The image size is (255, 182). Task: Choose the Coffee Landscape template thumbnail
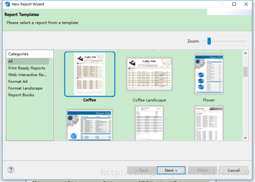149,74
